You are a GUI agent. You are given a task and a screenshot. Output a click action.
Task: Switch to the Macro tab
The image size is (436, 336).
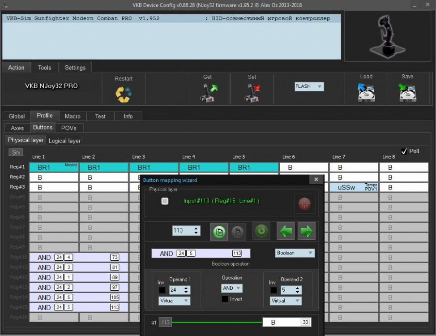pos(73,116)
